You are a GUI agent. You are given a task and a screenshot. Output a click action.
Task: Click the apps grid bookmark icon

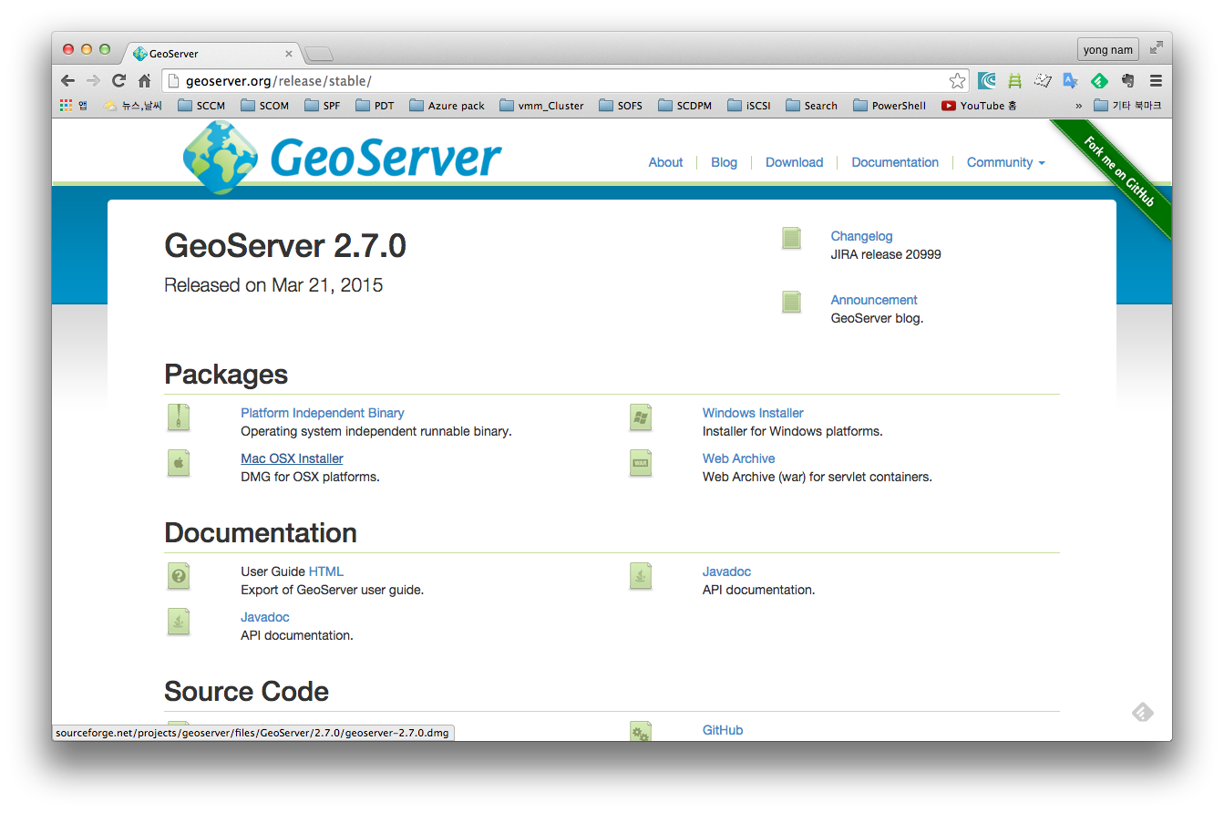click(67, 105)
